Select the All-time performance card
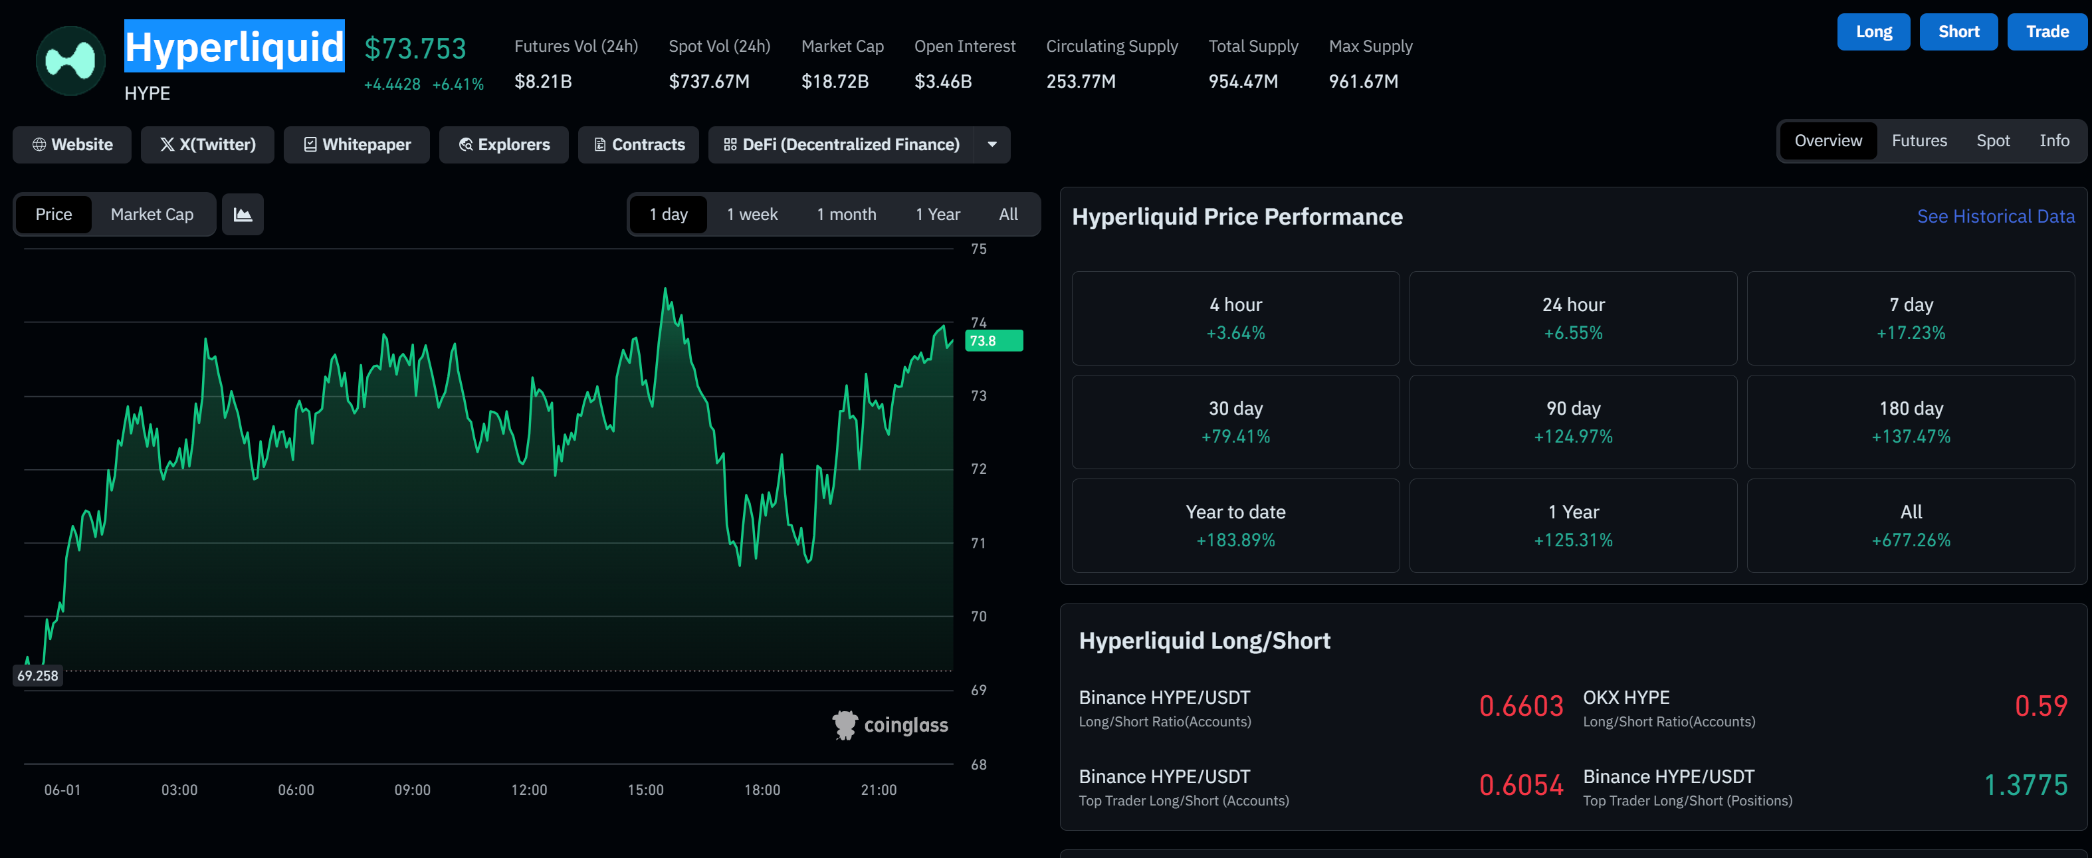Screen dimensions: 2092x858 click(x=1911, y=526)
